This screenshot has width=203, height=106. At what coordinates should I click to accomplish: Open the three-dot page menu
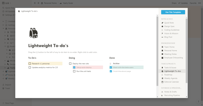pos(199,3)
